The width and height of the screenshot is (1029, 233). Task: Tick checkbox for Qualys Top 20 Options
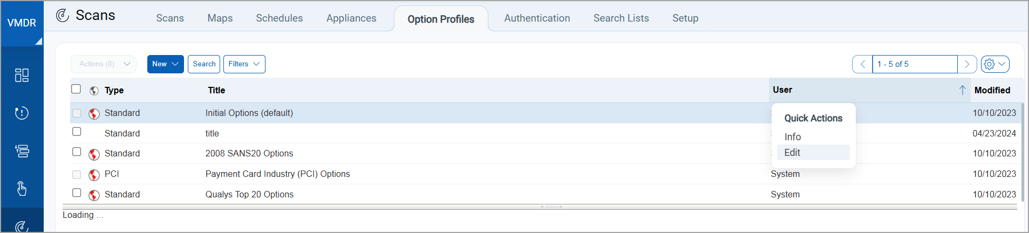pos(77,193)
